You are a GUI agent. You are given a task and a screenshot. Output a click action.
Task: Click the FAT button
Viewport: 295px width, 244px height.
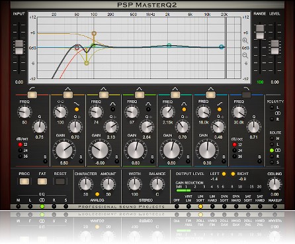click(42, 182)
